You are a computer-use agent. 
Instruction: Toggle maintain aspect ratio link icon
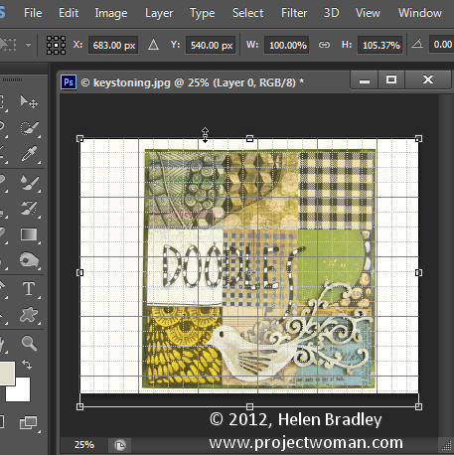[x=324, y=45]
